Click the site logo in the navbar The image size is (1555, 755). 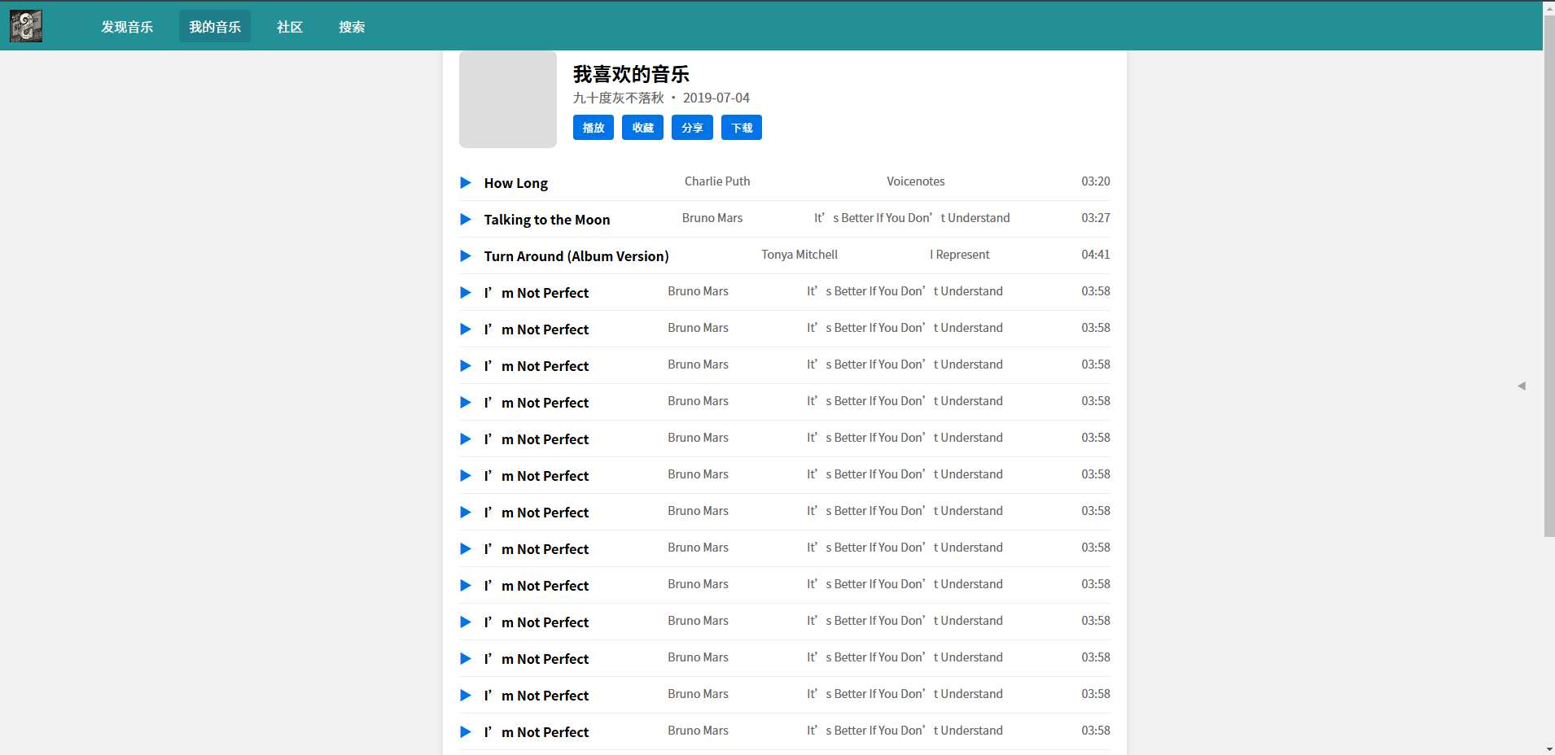point(25,25)
